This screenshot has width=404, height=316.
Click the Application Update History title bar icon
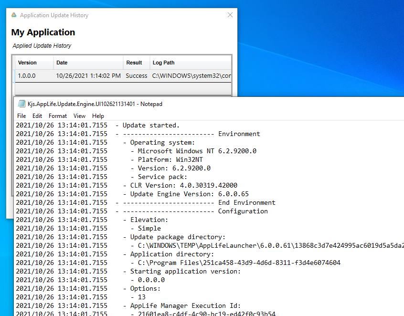pyautogui.click(x=14, y=15)
